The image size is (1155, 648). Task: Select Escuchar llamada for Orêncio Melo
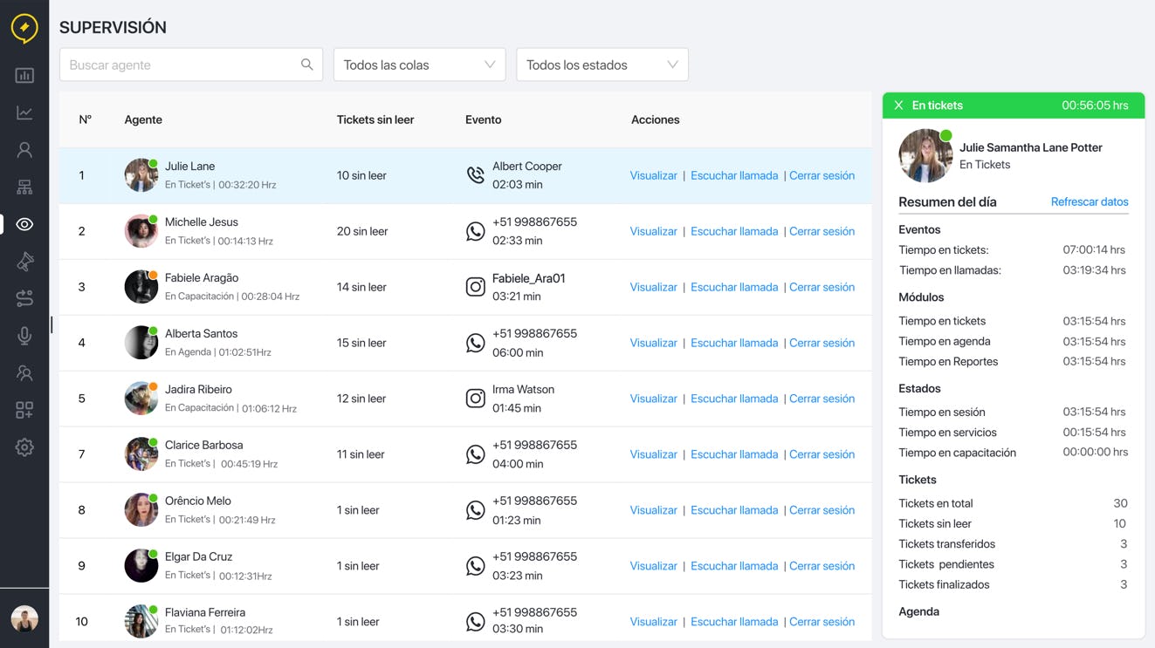click(734, 509)
